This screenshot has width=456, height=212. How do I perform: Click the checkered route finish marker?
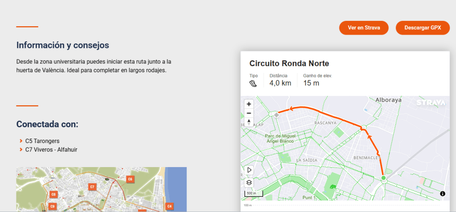tap(276, 115)
